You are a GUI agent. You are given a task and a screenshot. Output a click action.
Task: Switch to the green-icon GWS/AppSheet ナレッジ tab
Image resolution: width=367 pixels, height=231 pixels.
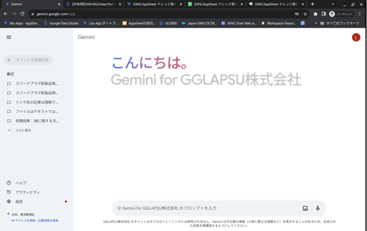tap(215, 4)
